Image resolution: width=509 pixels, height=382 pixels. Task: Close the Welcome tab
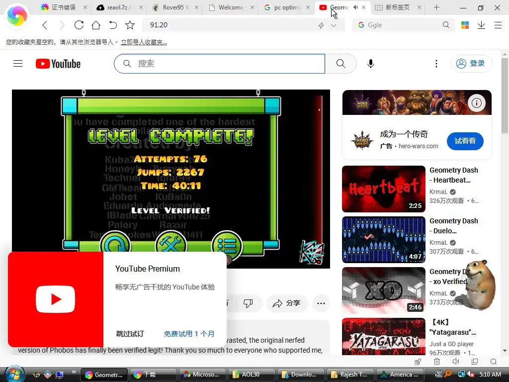(x=252, y=7)
